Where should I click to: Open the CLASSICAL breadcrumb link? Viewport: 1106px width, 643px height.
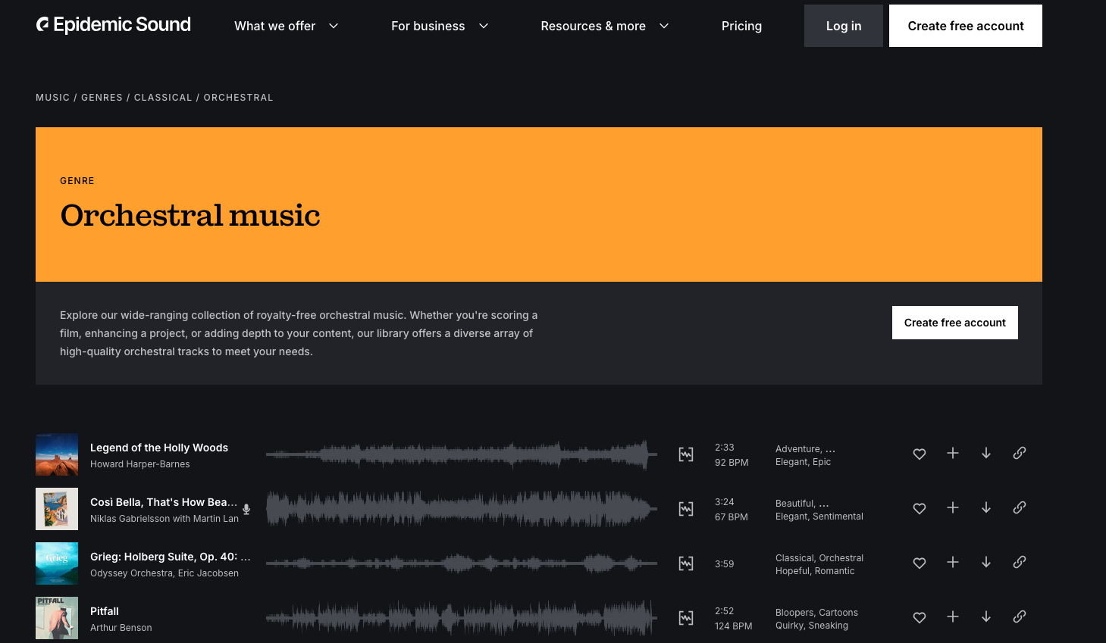coord(163,98)
